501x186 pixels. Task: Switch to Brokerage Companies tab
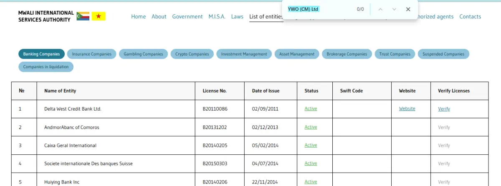point(347,54)
